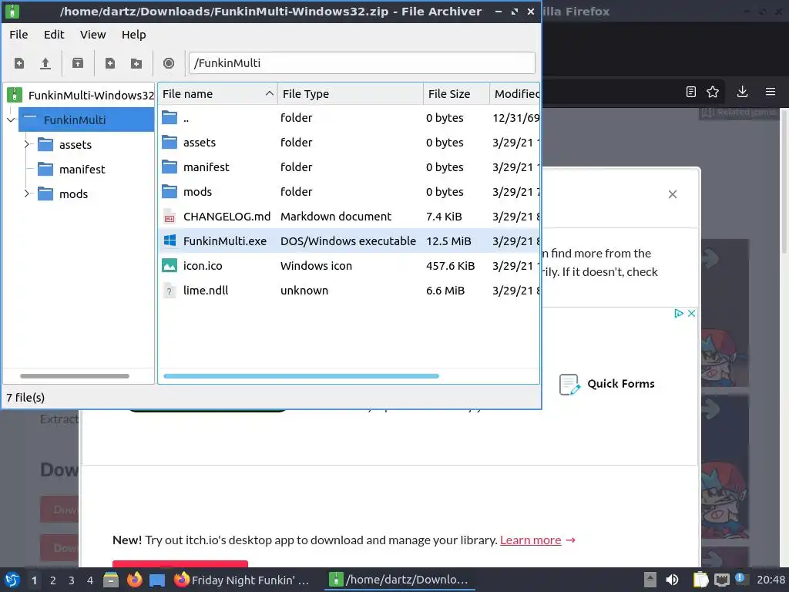
Task: Open the File menu
Action: coord(18,35)
